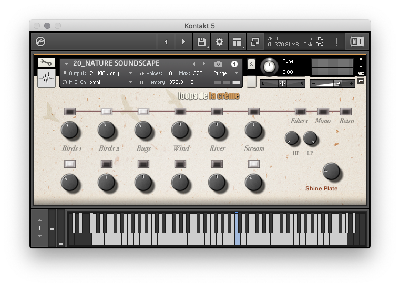Minimize the instrument header with the dash icon

coord(361,66)
